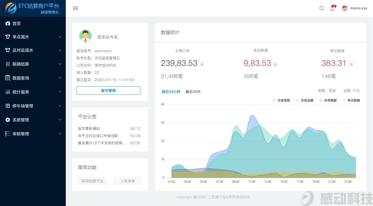The height and width of the screenshot is (206, 373).
Task: Open the 停车场管理 parking icon
Action: click(8, 106)
